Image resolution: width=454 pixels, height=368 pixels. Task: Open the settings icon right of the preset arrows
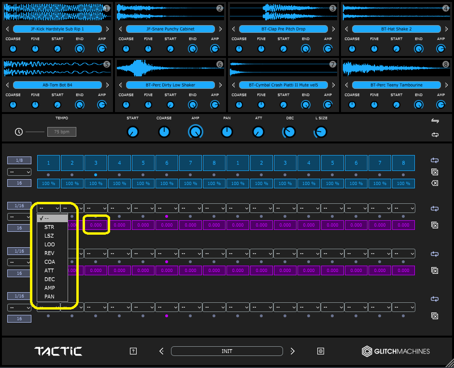tap(321, 351)
